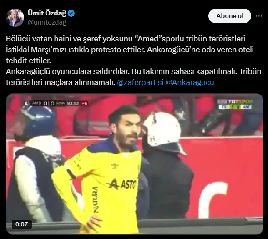268x239 pixels.
Task: Click the TRT Spor logo overlay
Action: pyautogui.click(x=235, y=102)
